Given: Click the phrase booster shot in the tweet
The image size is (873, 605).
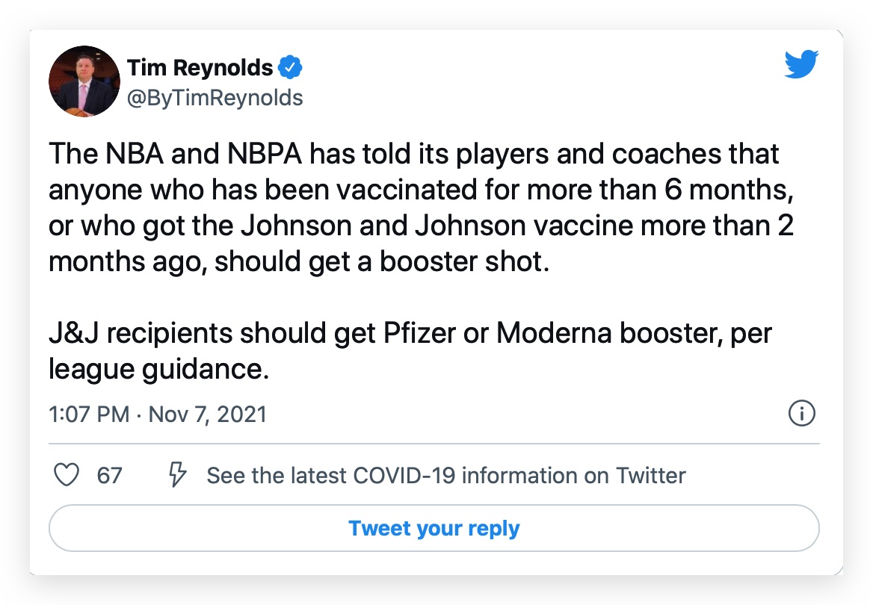Looking at the screenshot, I should click(x=463, y=261).
